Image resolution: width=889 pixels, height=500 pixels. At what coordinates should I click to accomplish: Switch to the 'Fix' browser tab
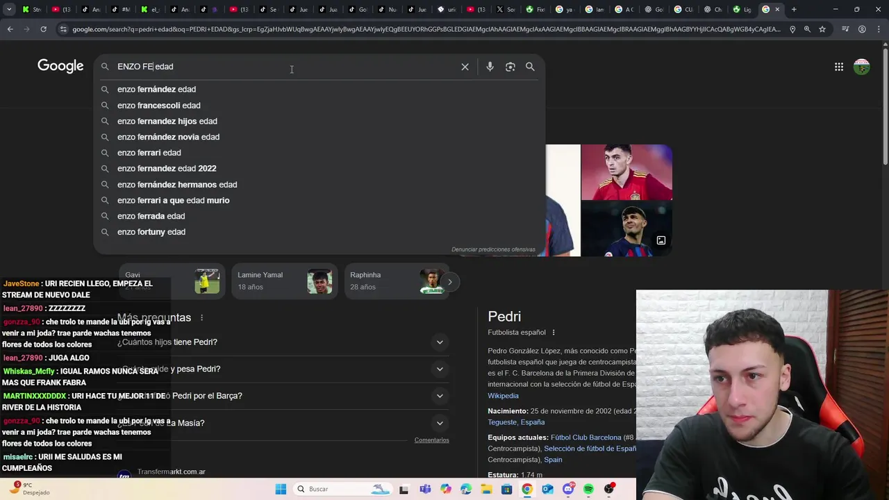(536, 9)
